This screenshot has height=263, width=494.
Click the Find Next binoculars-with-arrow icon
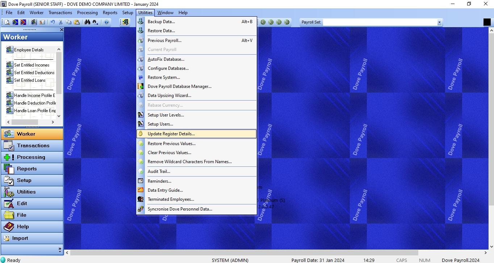point(95,22)
